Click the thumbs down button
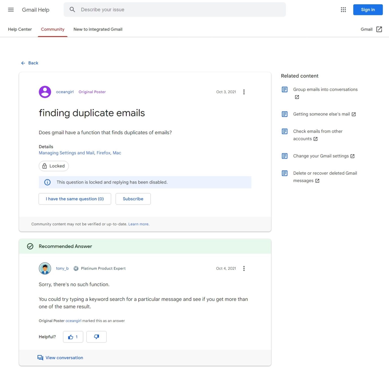This screenshot has width=389, height=374. point(96,337)
